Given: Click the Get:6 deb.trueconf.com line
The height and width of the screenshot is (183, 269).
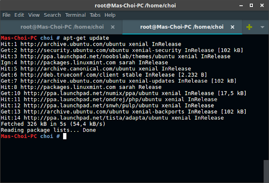Looking at the screenshot, I should [x=104, y=75].
